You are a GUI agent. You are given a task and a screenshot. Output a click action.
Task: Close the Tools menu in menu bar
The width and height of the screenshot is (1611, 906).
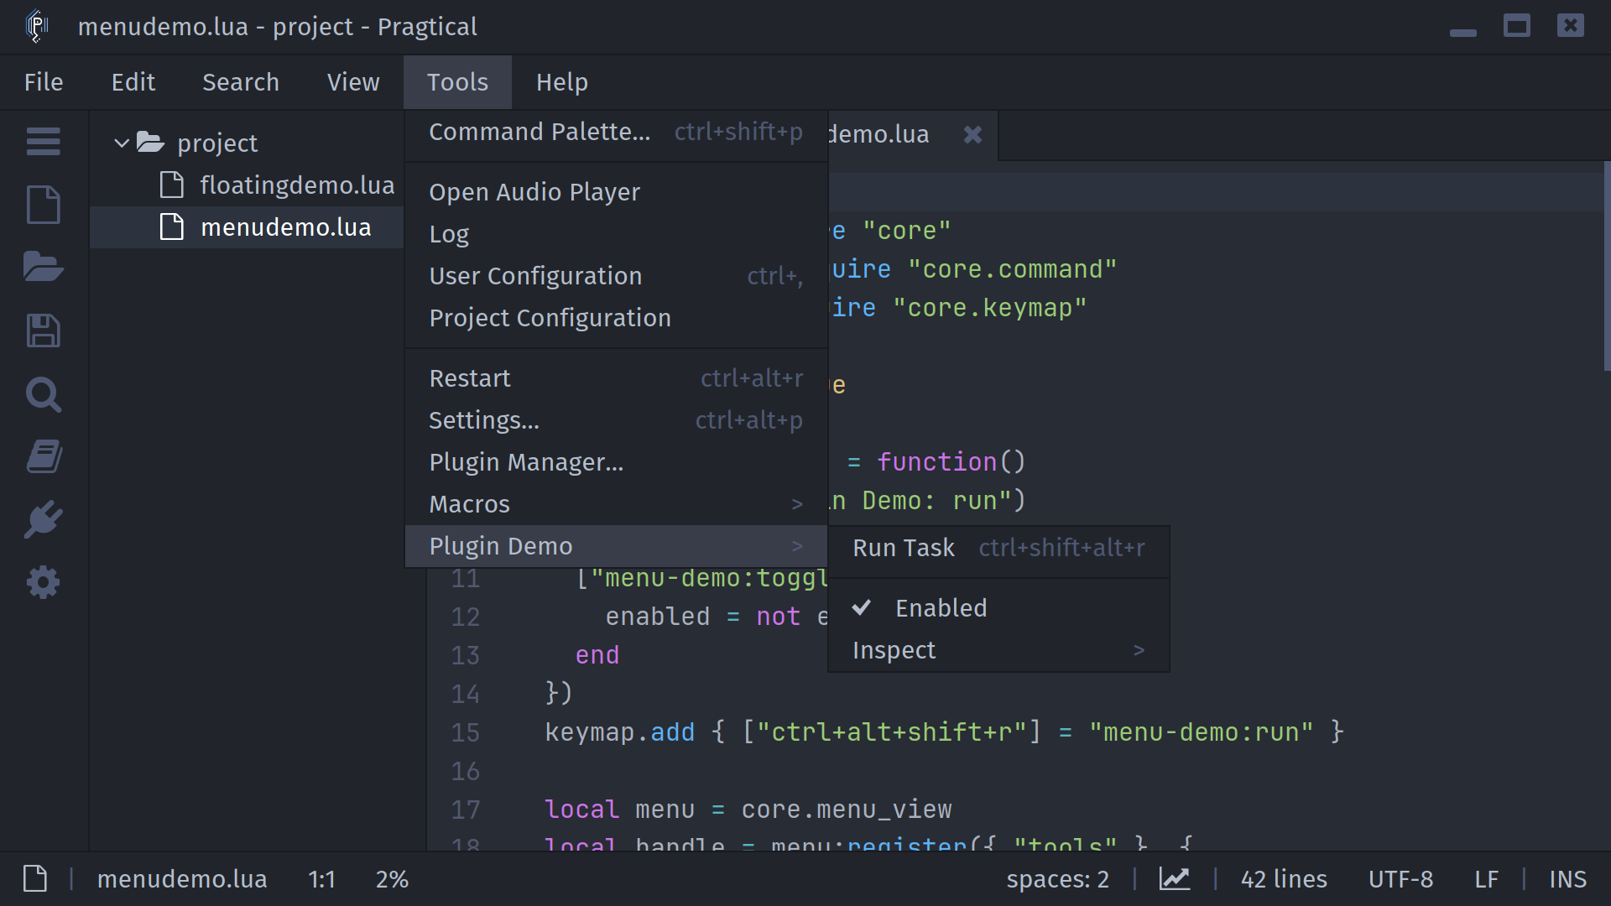coord(457,82)
